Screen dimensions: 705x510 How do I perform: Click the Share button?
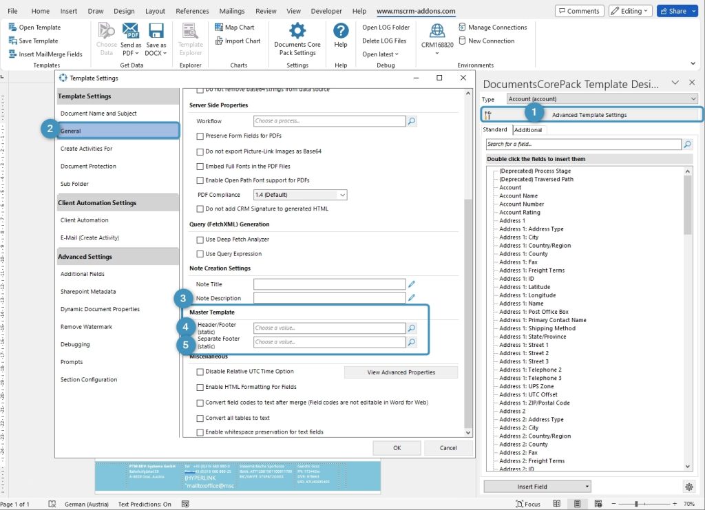tap(677, 11)
